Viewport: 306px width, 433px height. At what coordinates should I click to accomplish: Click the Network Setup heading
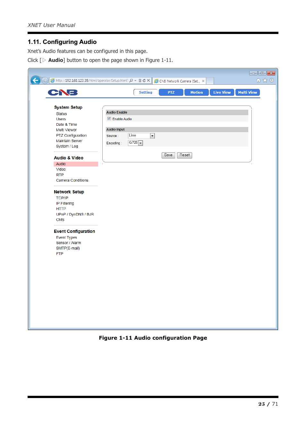pos(69,192)
